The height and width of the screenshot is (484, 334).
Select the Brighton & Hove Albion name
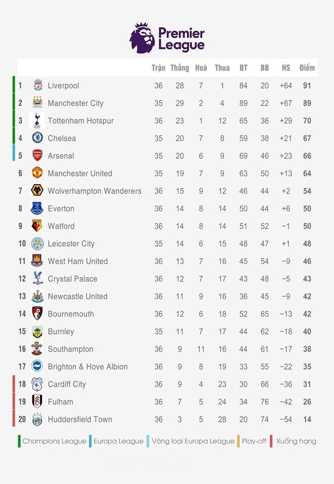tap(88, 367)
